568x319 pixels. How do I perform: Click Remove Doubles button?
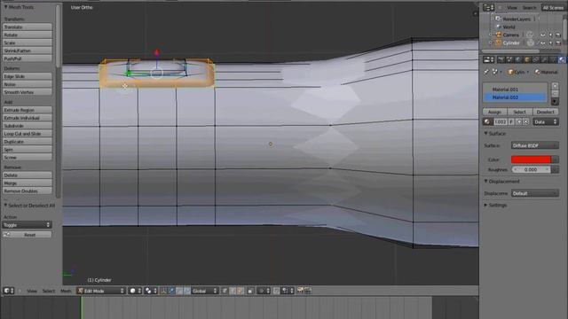click(x=28, y=191)
